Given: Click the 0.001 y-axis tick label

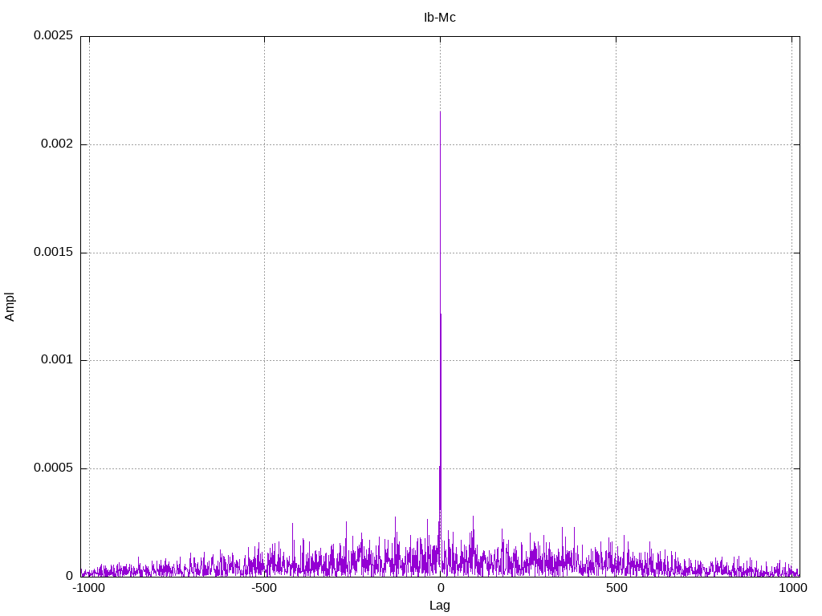Looking at the screenshot, I should click(x=57, y=359).
